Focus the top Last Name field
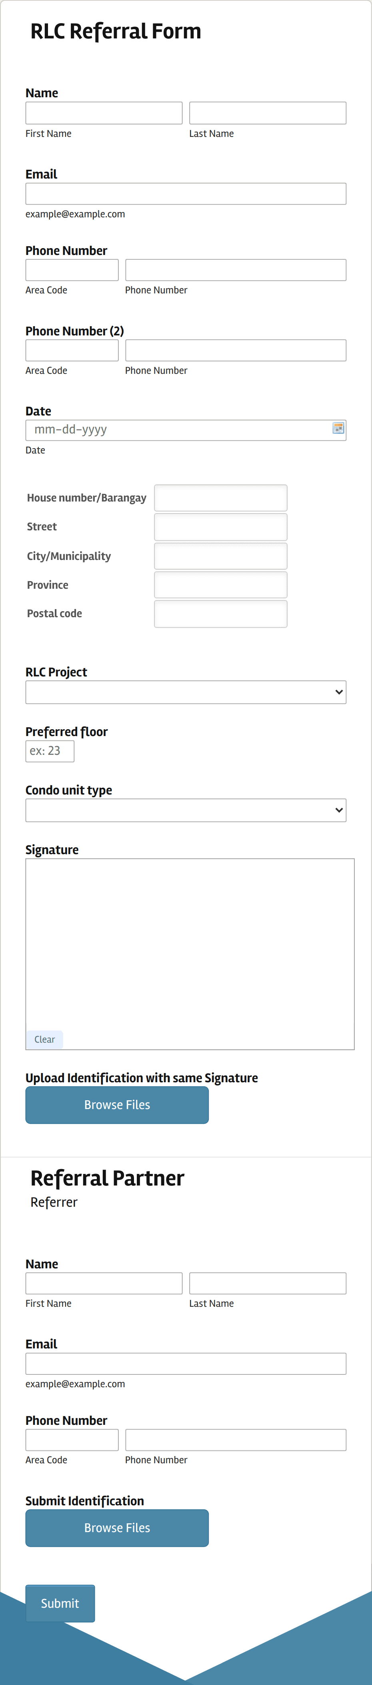This screenshot has width=372, height=1685. pos(267,113)
